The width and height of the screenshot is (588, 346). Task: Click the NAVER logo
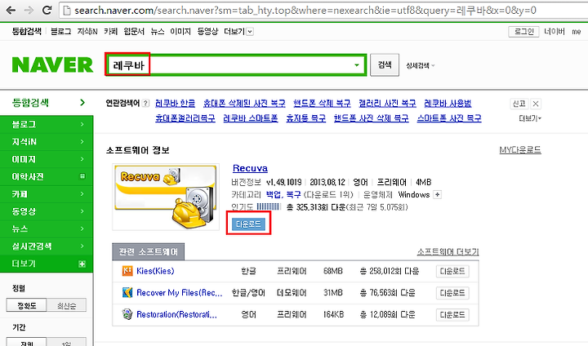52,64
